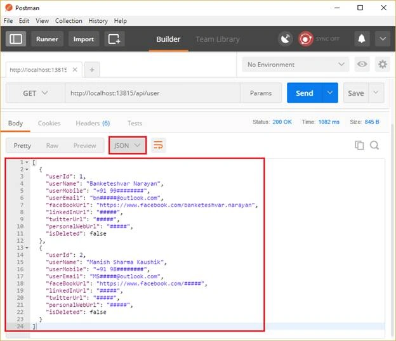Click the 1082 ms time value
This screenshot has height=341, width=396.
tap(329, 122)
